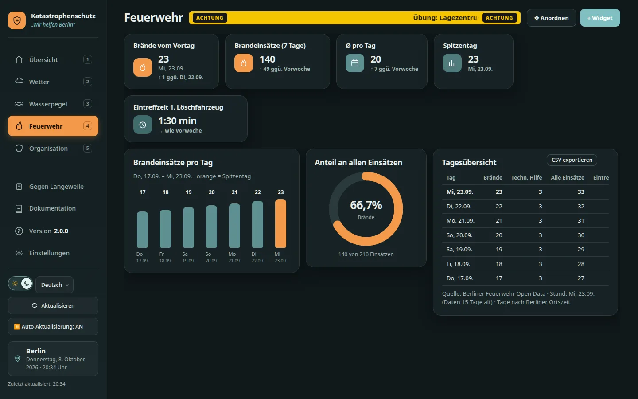Click the document icon beside Gegen Langeweile
This screenshot has width=638, height=399.
click(x=19, y=187)
